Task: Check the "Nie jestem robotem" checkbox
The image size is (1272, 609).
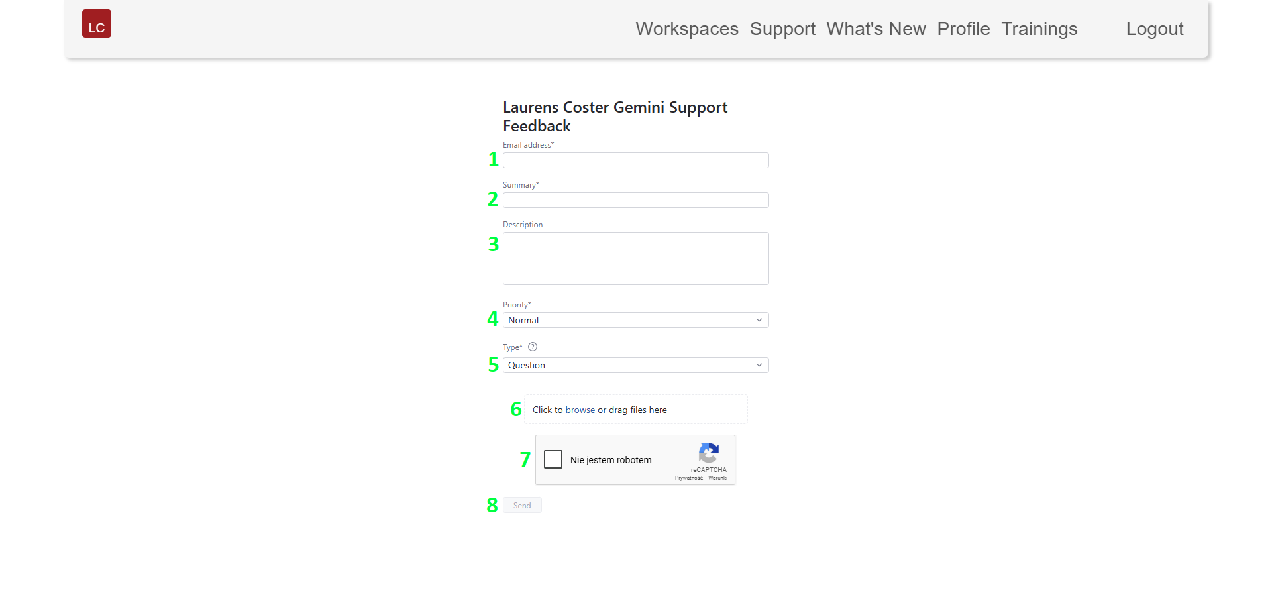Action: [553, 459]
